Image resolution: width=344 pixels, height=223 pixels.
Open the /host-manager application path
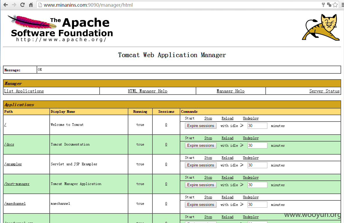(17, 184)
